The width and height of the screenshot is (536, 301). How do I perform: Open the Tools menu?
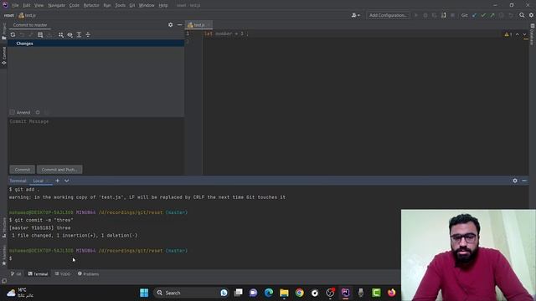point(120,5)
